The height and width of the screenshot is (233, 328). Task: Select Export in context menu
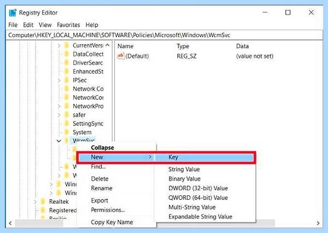99,200
